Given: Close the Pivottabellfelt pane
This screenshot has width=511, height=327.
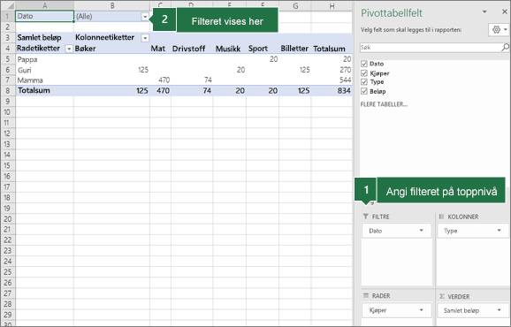Looking at the screenshot, I should 504,11.
